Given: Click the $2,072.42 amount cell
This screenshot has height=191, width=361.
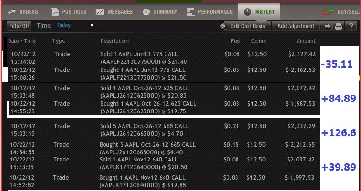Looking at the screenshot, I should (x=301, y=88).
